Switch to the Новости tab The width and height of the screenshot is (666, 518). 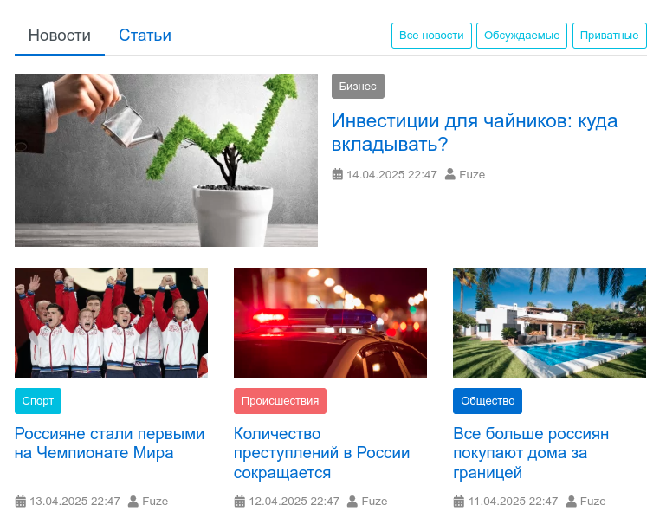pyautogui.click(x=60, y=36)
